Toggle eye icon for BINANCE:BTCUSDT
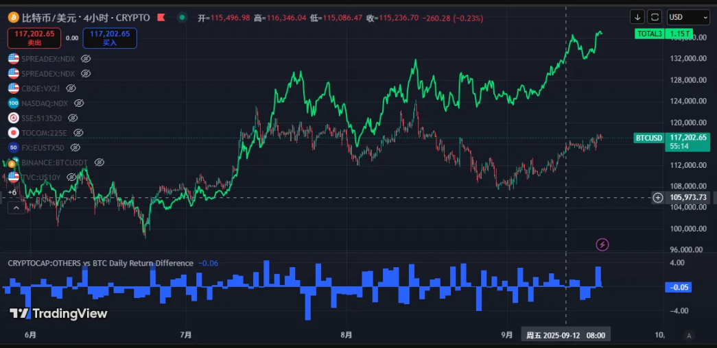717x348 pixels. 99,162
